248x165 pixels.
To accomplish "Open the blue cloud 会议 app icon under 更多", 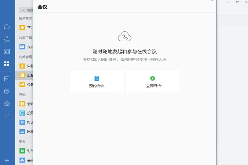I will [x=22, y=160].
